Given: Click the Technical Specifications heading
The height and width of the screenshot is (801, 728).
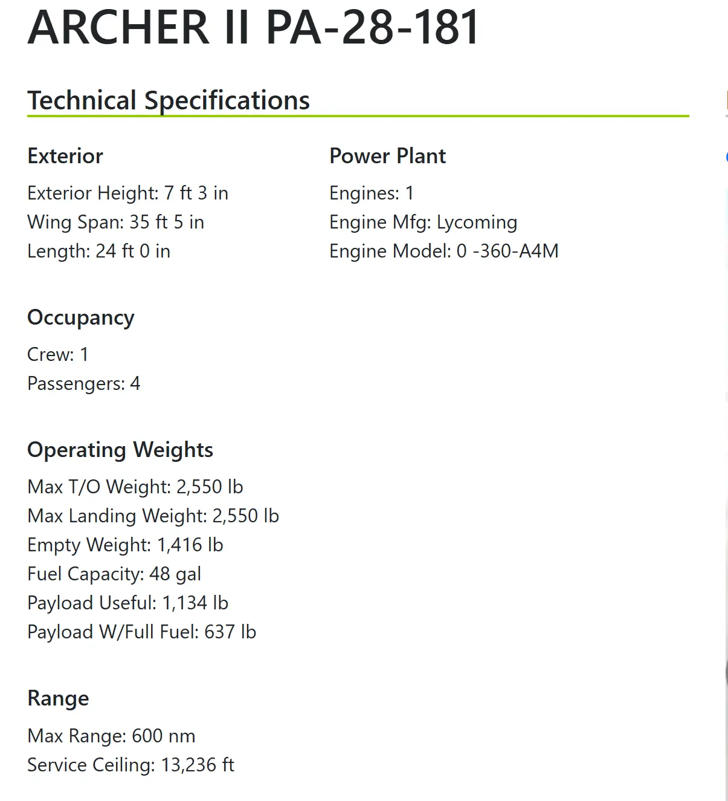Looking at the screenshot, I should [169, 100].
